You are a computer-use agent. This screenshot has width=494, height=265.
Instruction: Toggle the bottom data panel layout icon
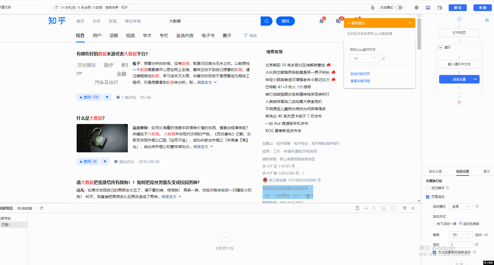[x=428, y=8]
